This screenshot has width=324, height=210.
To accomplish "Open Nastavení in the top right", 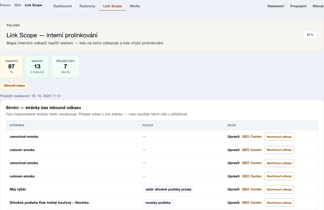I will (276, 6).
